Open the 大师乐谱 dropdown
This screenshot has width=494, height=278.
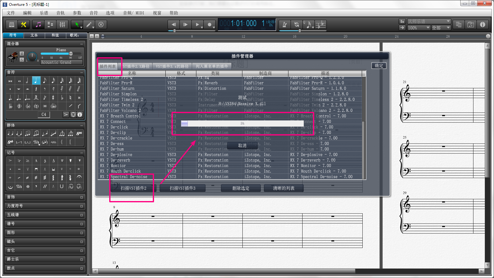429,21
